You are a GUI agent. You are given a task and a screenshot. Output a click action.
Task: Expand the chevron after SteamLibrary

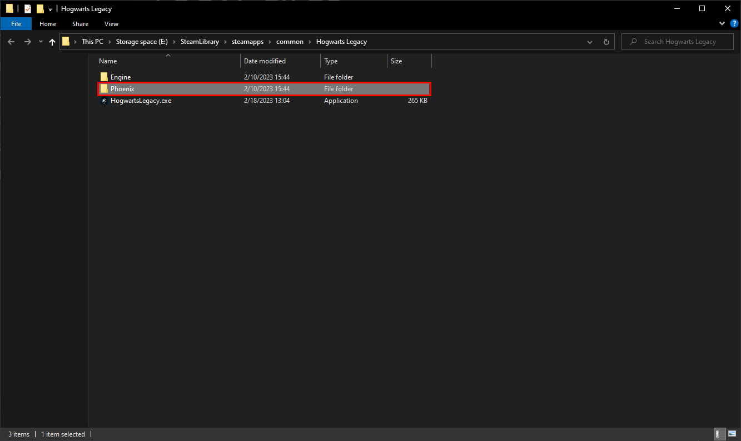tap(225, 42)
